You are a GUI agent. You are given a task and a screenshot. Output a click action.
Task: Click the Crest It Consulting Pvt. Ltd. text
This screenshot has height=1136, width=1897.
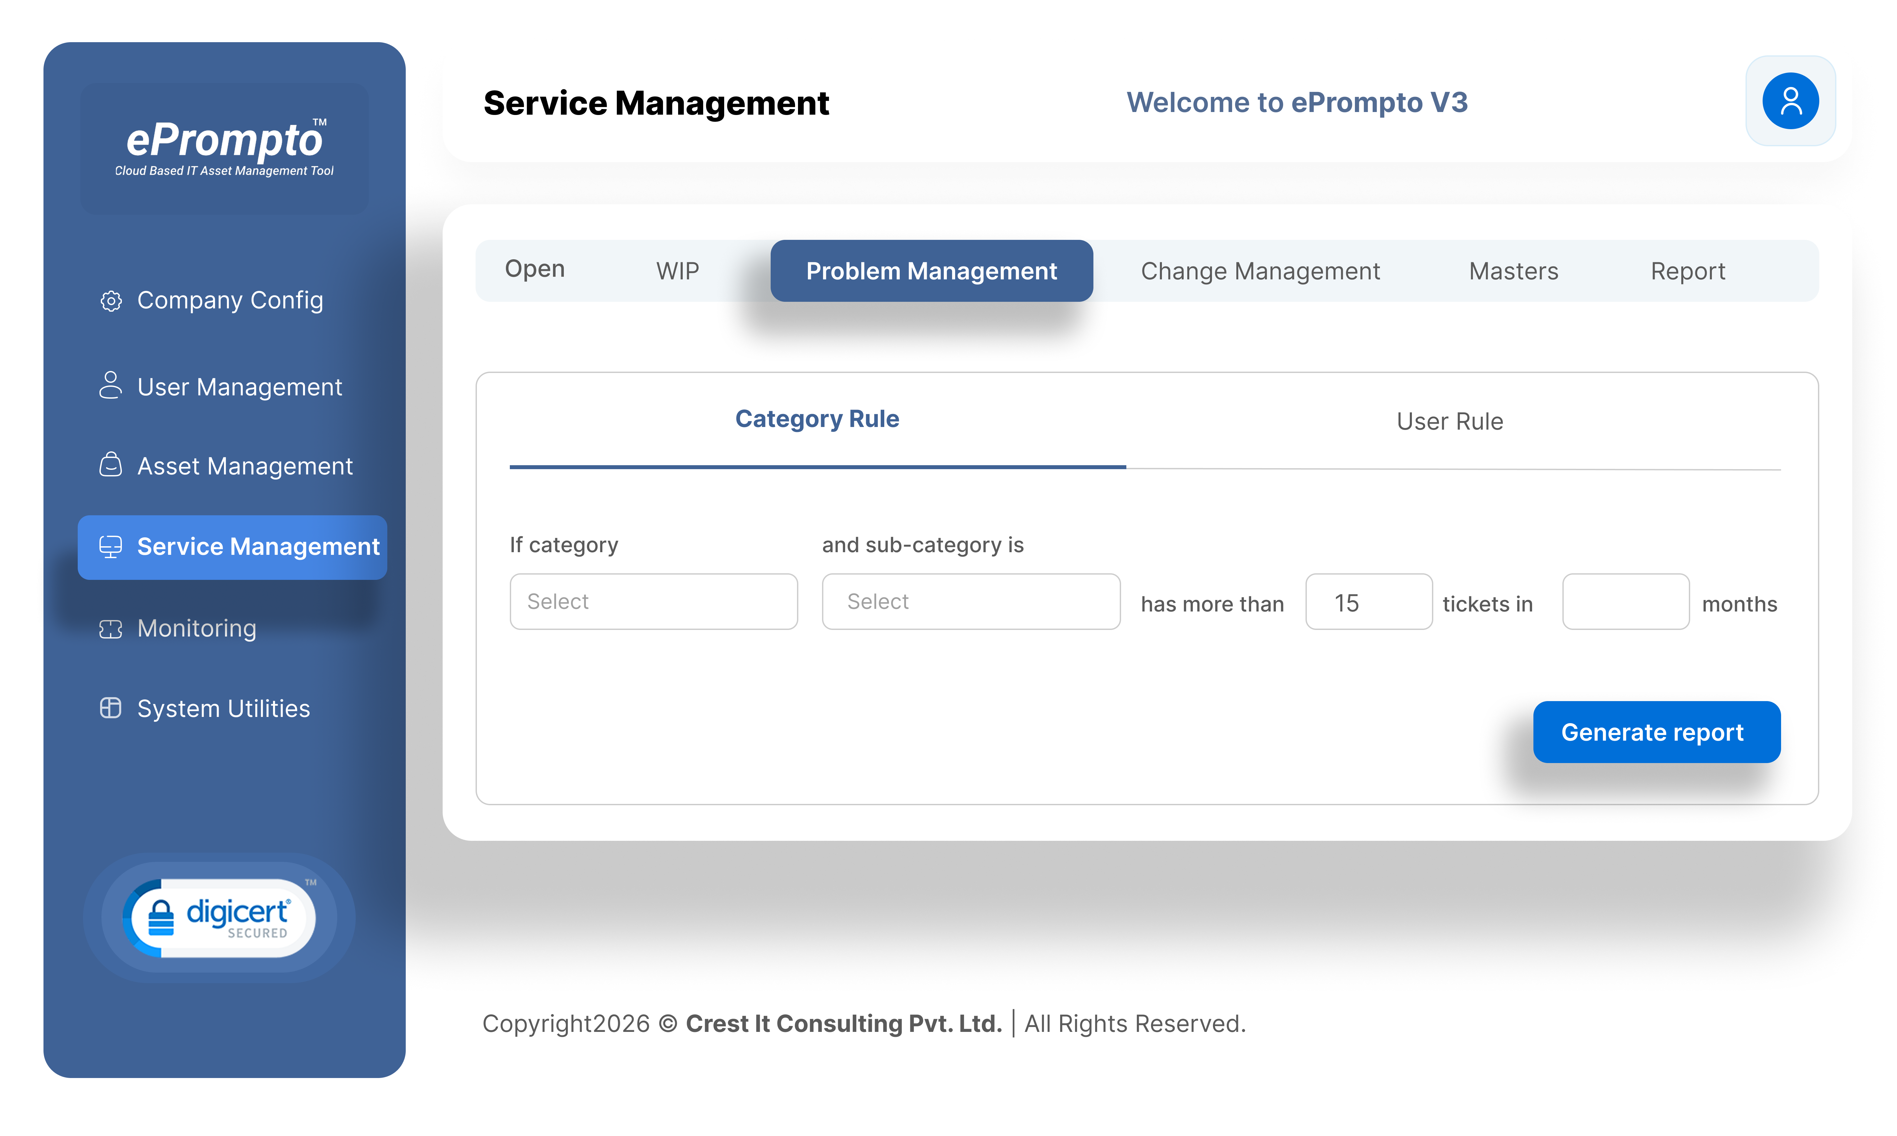[x=843, y=1024]
